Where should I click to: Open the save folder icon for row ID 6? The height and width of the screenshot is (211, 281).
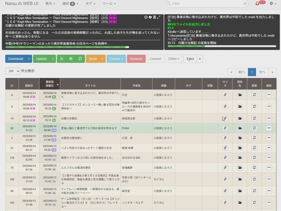(240, 107)
